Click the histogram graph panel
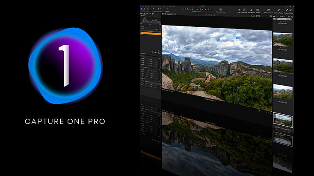The width and height of the screenshot is (314, 176). click(151, 20)
